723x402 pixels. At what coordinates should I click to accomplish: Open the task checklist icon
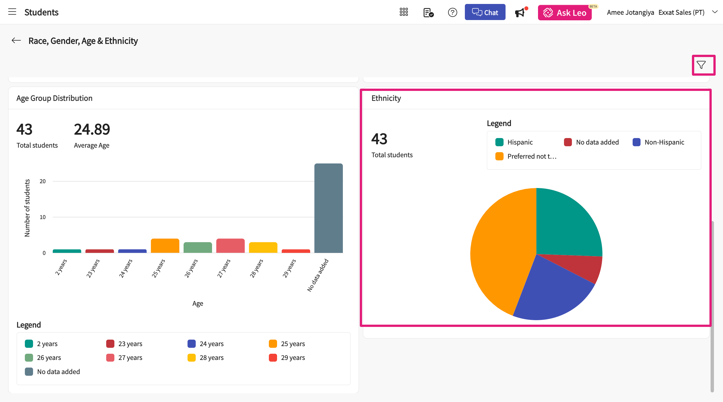point(428,12)
